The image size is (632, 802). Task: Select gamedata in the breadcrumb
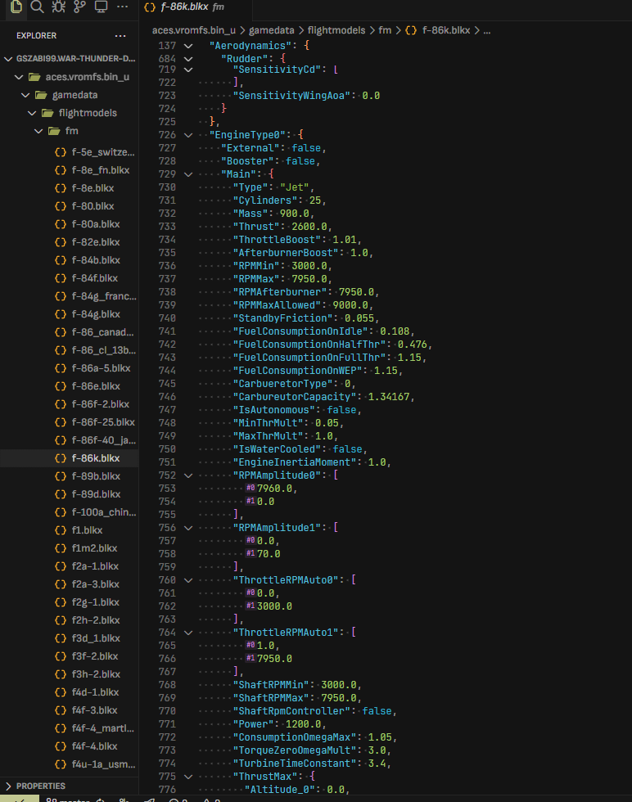tap(271, 30)
